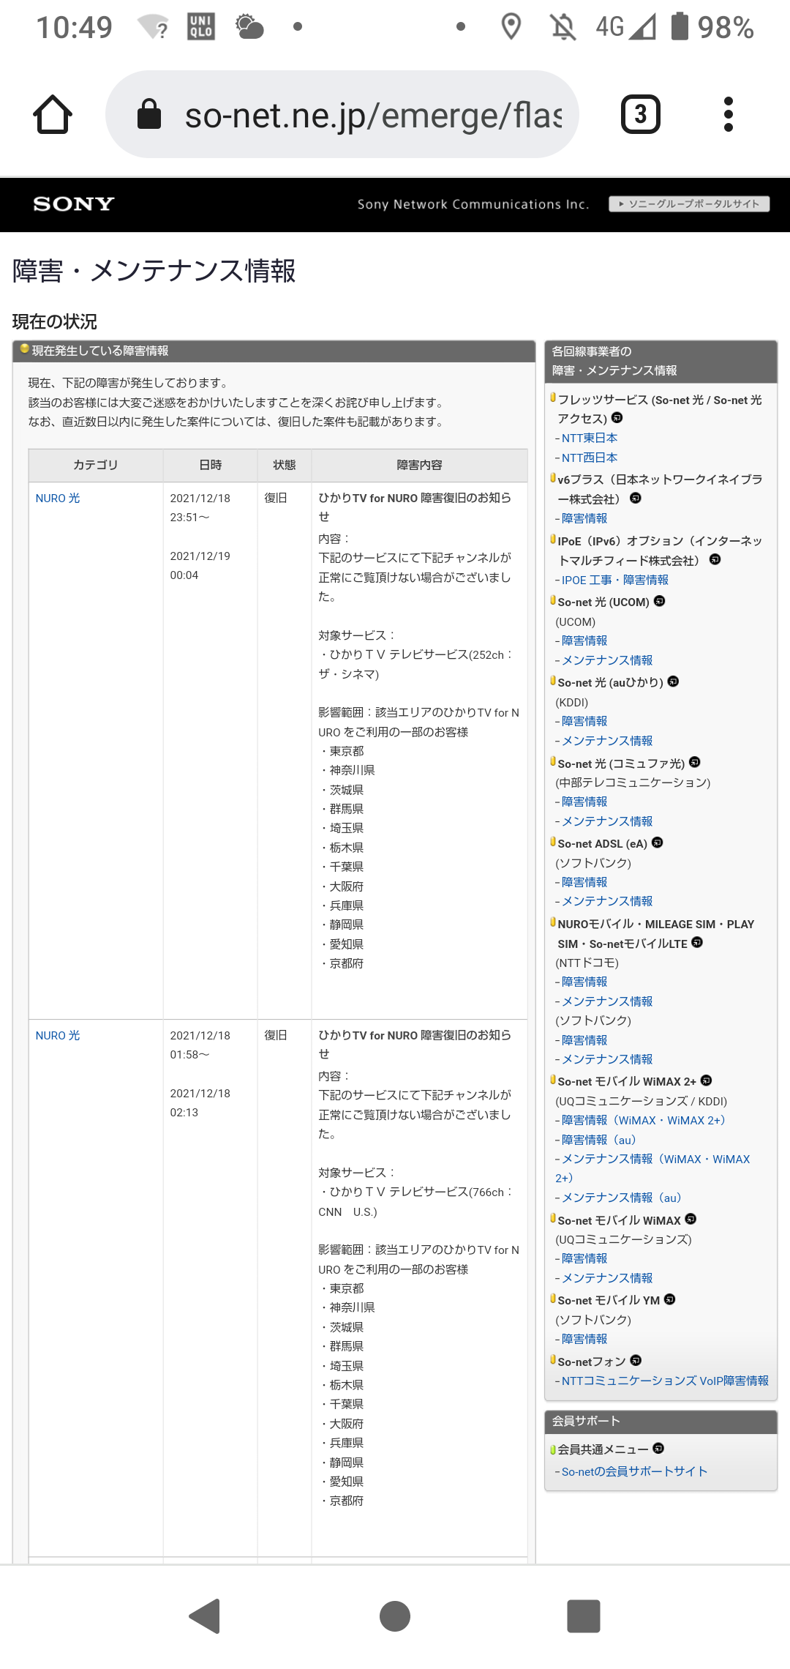Viewport: 790px width, 1669px height.
Task: Open NTTコミュニケーションズ VoIP障害情報 link
Action: point(664,1381)
